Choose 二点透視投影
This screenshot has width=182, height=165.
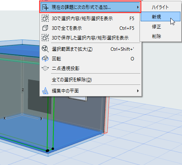click(x=90, y=69)
